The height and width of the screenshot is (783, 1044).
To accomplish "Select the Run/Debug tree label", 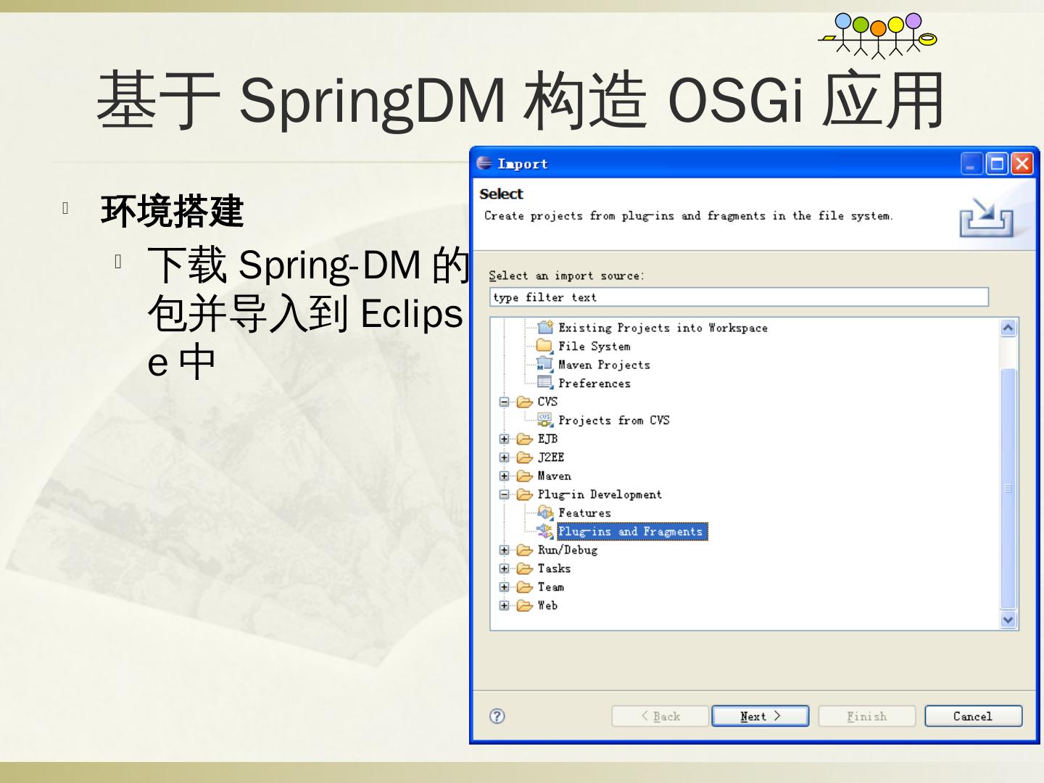I will tap(568, 550).
